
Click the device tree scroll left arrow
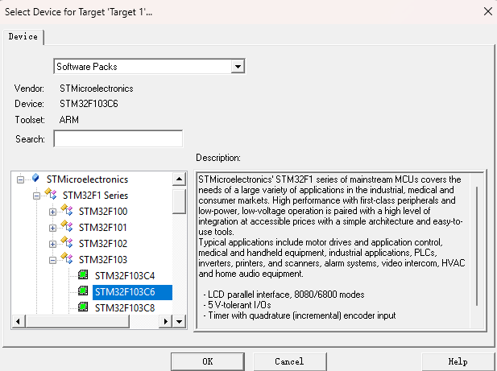click(x=18, y=322)
